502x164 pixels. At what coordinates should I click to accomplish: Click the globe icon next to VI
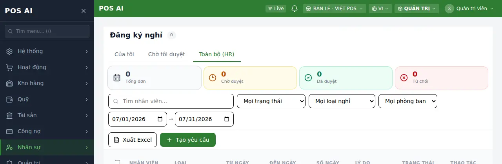[x=374, y=9]
